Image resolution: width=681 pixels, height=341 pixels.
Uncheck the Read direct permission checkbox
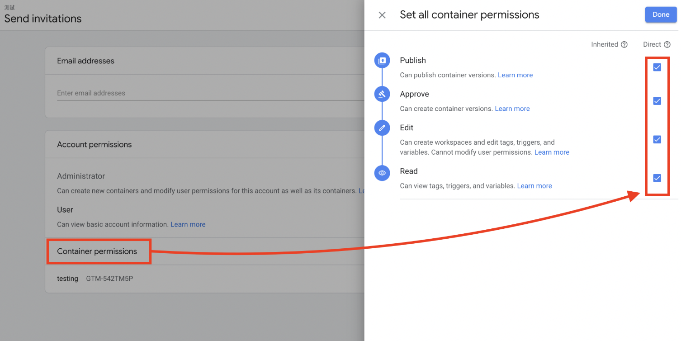(657, 178)
